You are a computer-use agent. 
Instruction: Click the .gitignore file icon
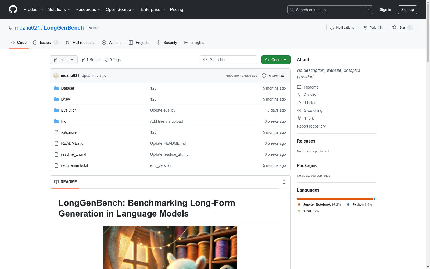click(x=56, y=132)
